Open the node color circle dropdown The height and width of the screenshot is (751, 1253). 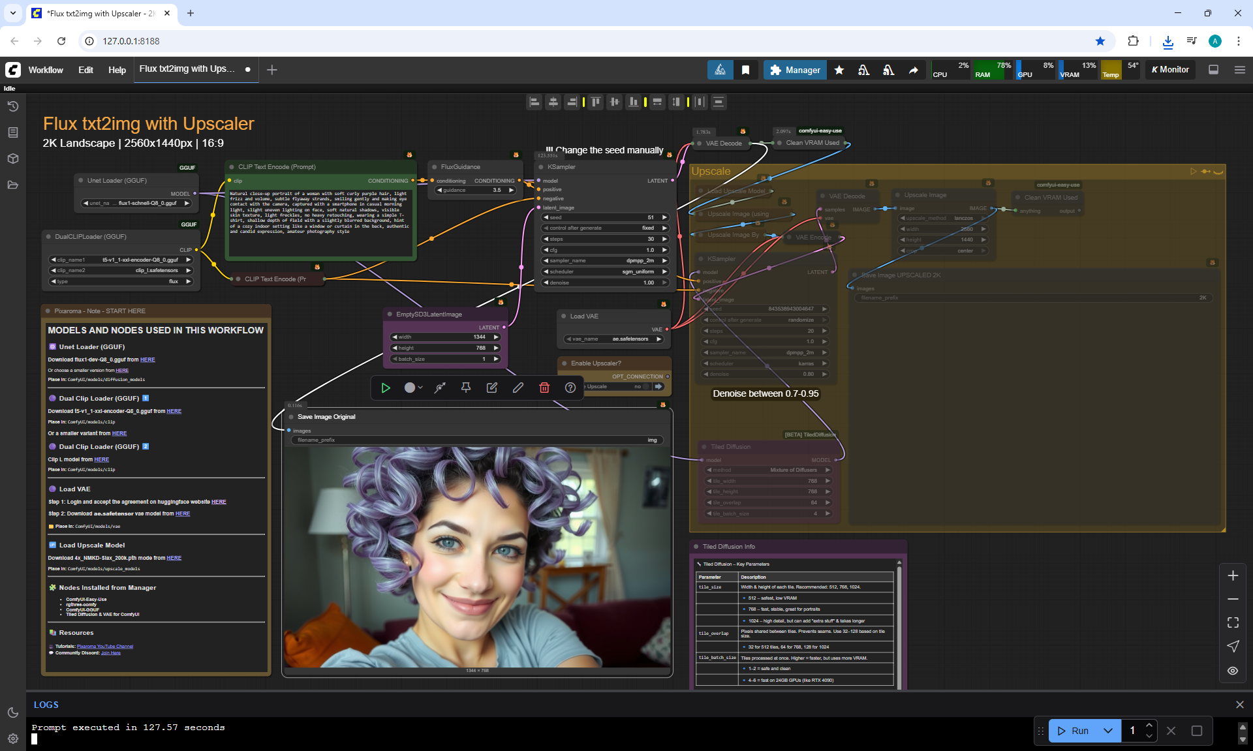tap(413, 388)
